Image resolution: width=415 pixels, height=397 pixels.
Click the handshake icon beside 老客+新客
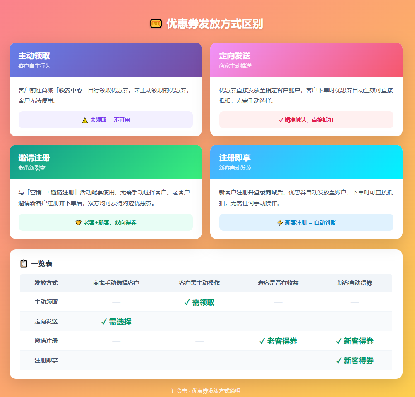[x=78, y=223]
